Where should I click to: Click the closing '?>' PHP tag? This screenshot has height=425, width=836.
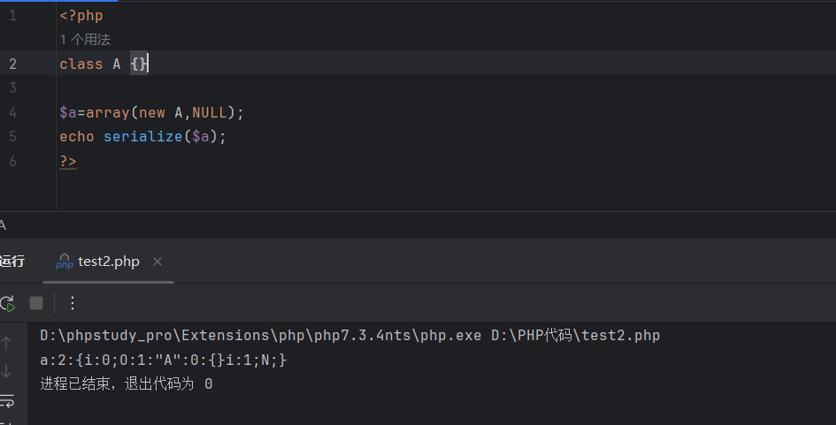coord(68,161)
